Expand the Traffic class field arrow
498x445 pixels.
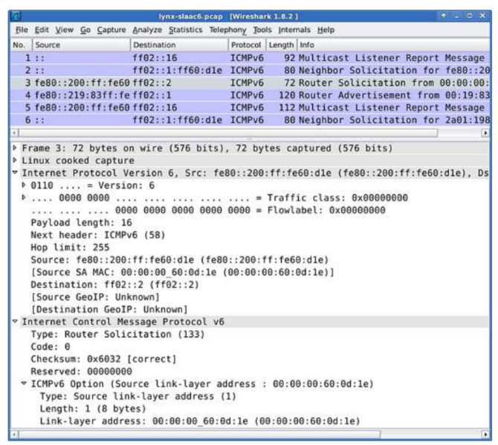coord(22,200)
